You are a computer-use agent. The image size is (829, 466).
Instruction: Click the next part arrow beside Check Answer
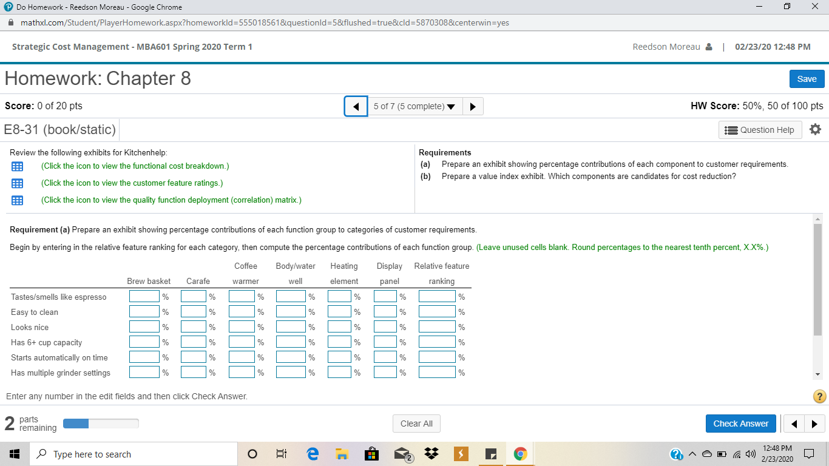(x=814, y=424)
